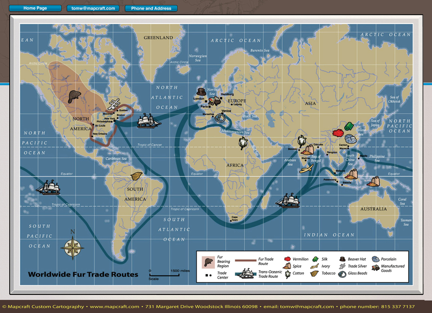Click the Trade Center dots in the legend
432x313 pixels.
[x=208, y=275]
